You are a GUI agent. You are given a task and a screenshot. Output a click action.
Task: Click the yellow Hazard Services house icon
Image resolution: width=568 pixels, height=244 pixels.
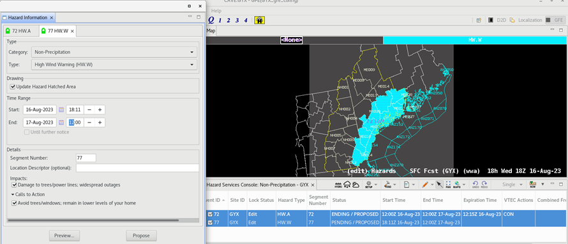coord(259,20)
